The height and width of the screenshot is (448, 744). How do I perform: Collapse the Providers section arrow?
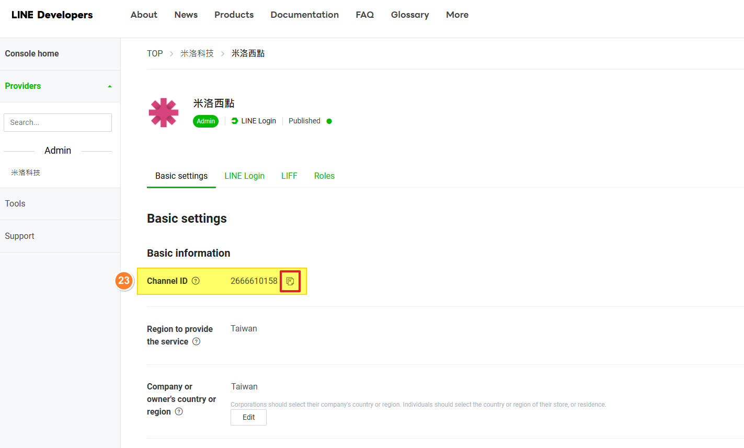[110, 86]
